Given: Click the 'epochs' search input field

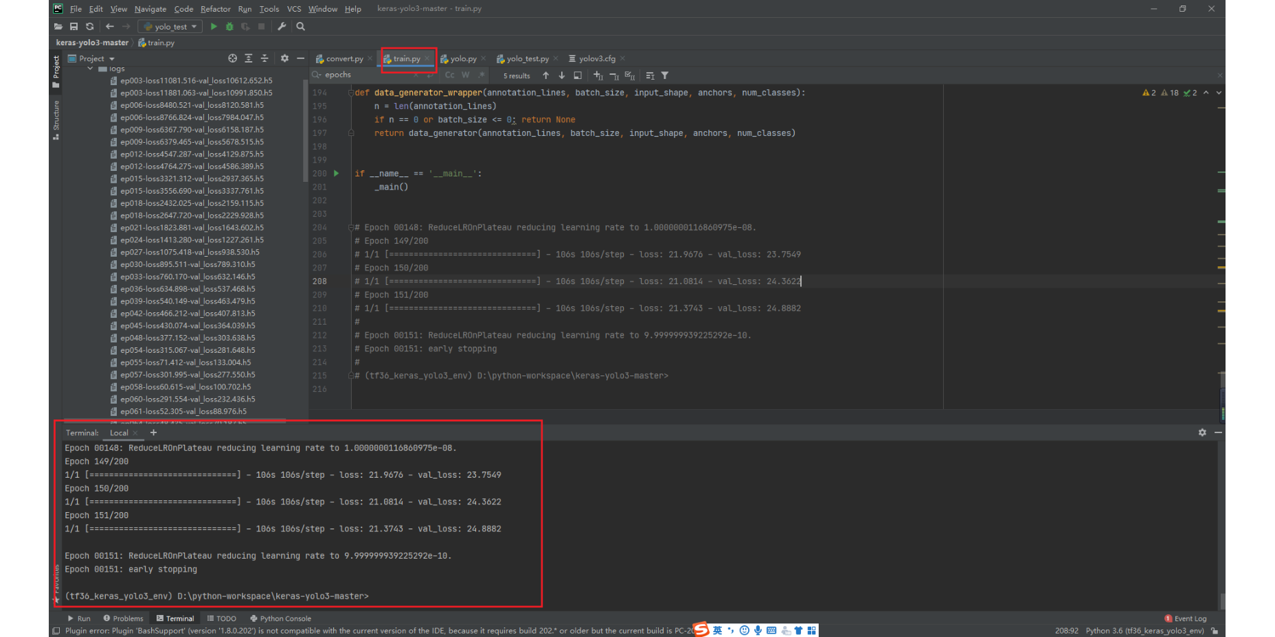Looking at the screenshot, I should coord(381,75).
